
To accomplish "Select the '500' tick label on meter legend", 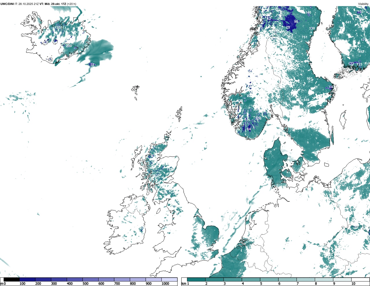I will (x=85, y=284).
